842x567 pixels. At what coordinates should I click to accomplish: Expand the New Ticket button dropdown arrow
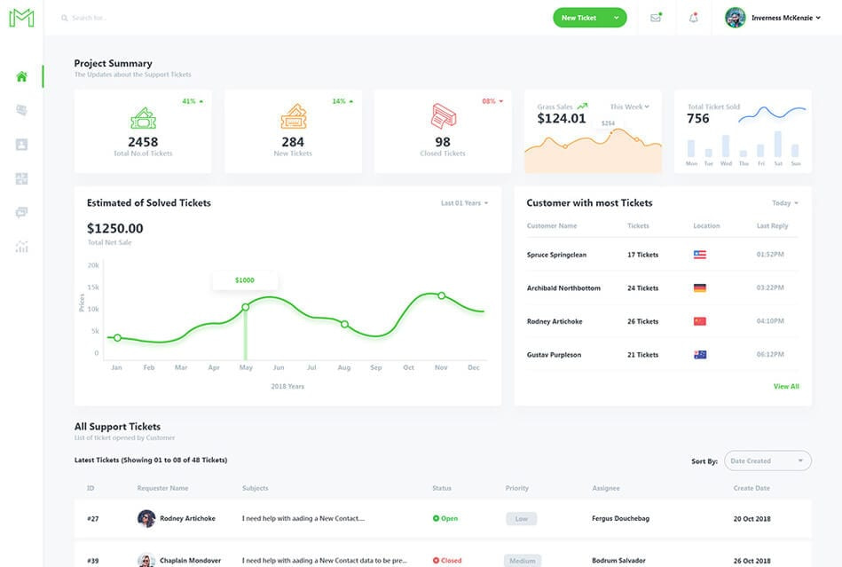pyautogui.click(x=616, y=18)
